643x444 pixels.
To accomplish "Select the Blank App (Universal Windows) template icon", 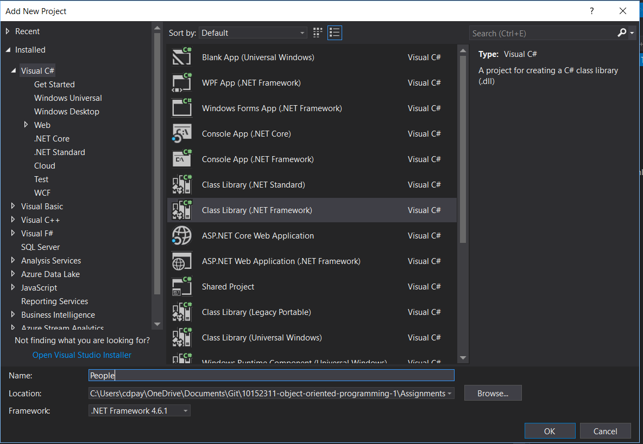I will tap(182, 56).
